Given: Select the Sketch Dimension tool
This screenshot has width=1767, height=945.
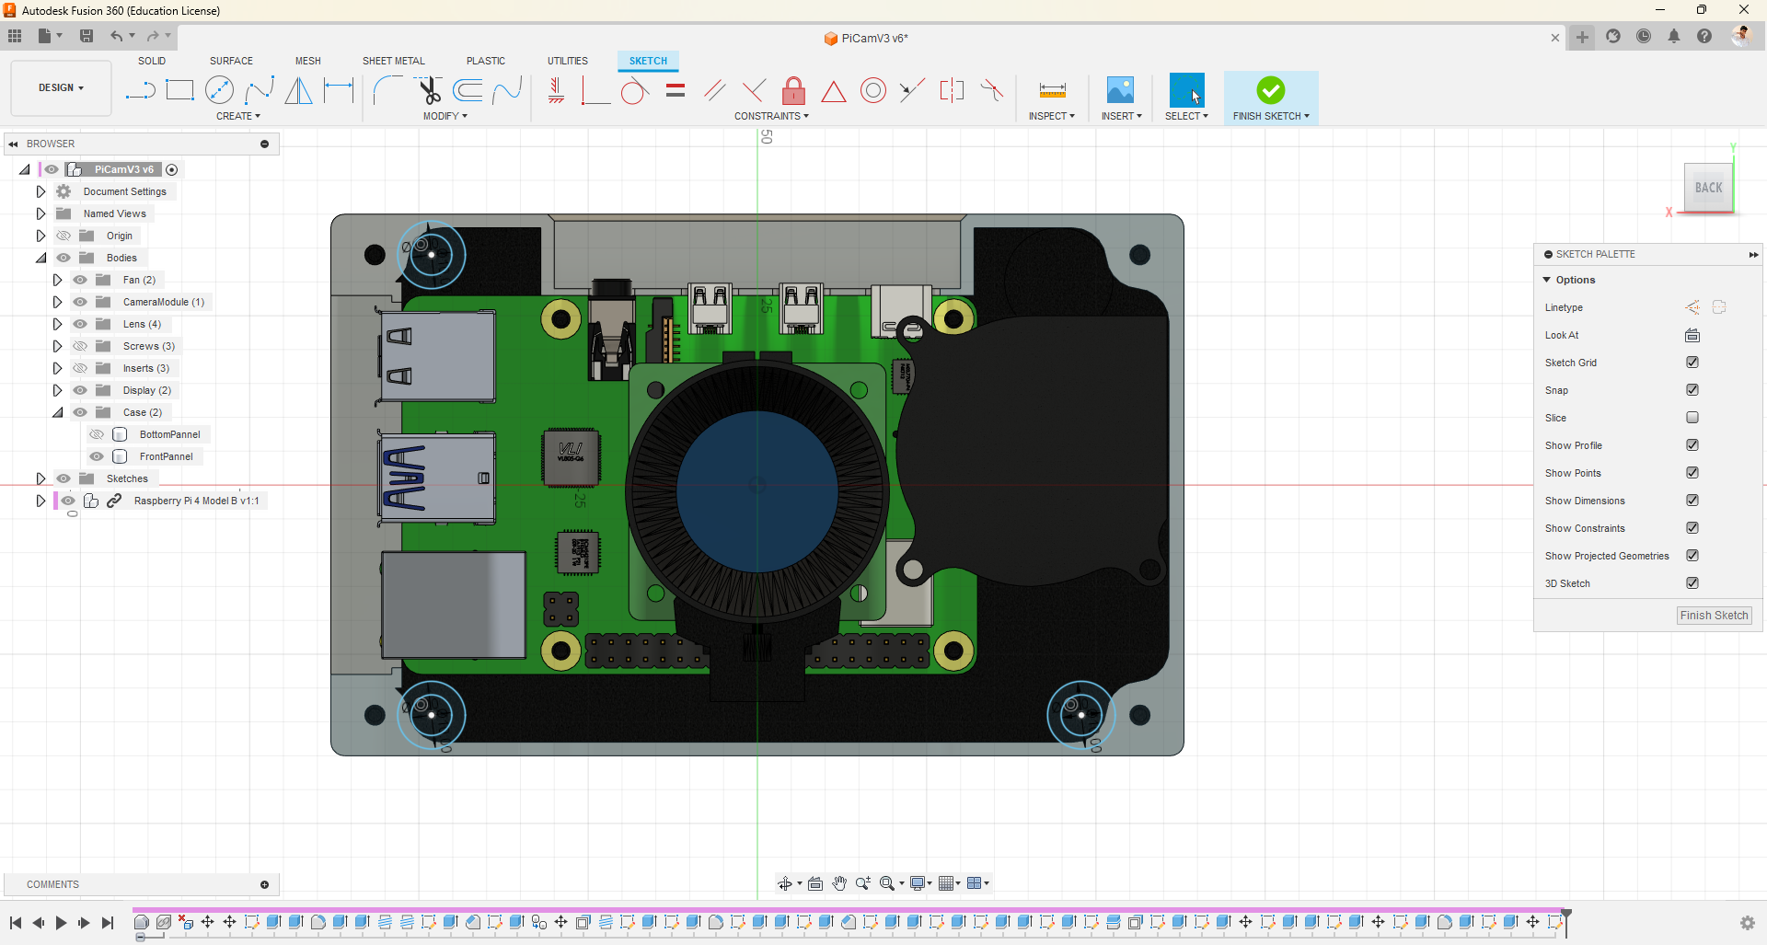Looking at the screenshot, I should (339, 90).
